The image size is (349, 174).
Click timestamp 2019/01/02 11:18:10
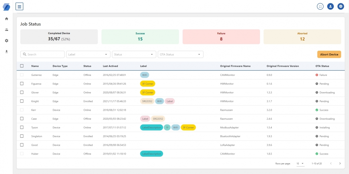click(114, 154)
